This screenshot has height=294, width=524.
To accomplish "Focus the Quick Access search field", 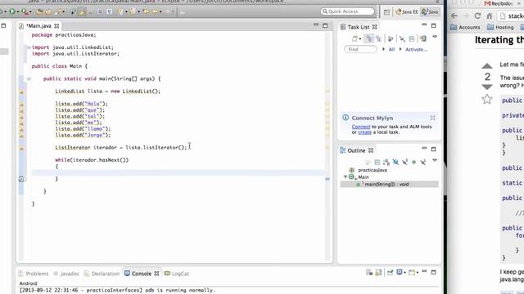I will [347, 11].
